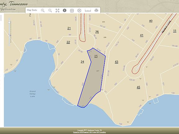Select parcel label 11

175,31
